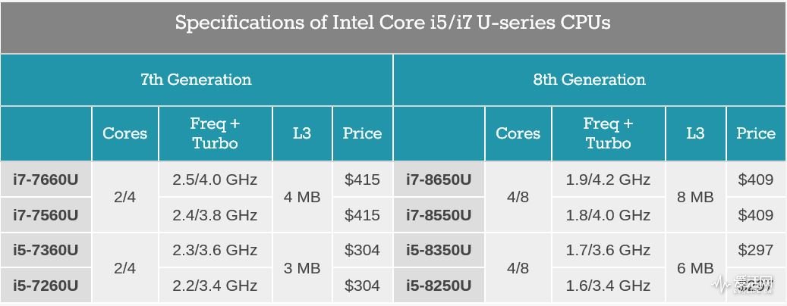Click the 4 MB L3 cache cell
Viewport: 787px width, 306px height.
(302, 197)
